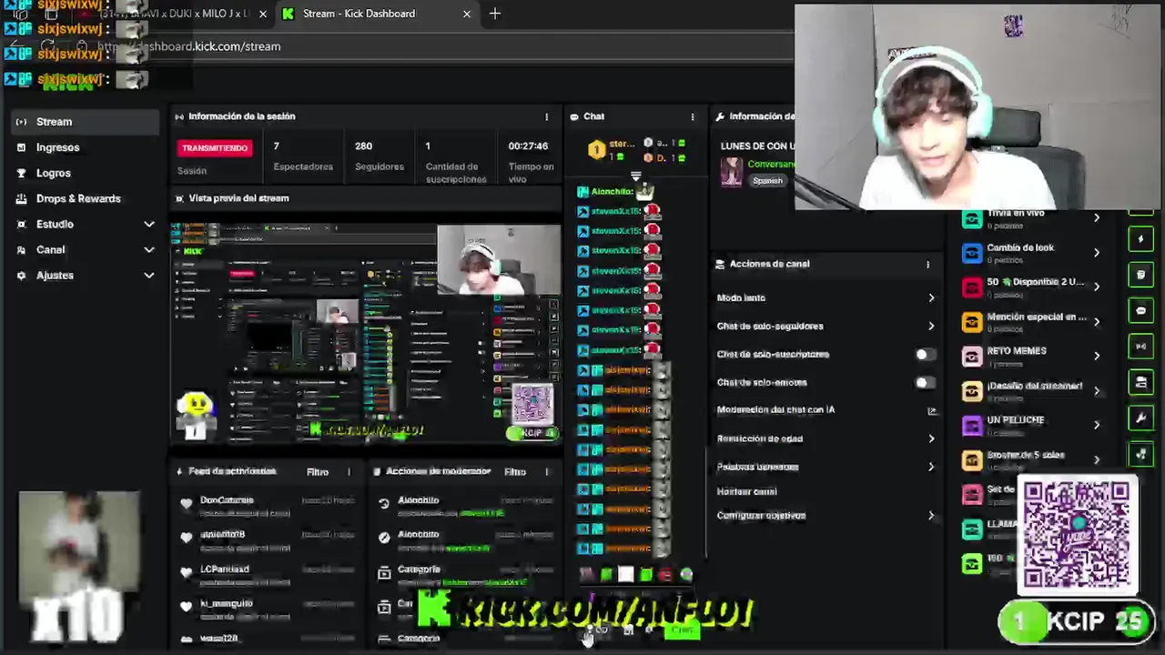The image size is (1165, 655).
Task: Click the lightning bolt right-rail icon
Action: click(x=1141, y=239)
